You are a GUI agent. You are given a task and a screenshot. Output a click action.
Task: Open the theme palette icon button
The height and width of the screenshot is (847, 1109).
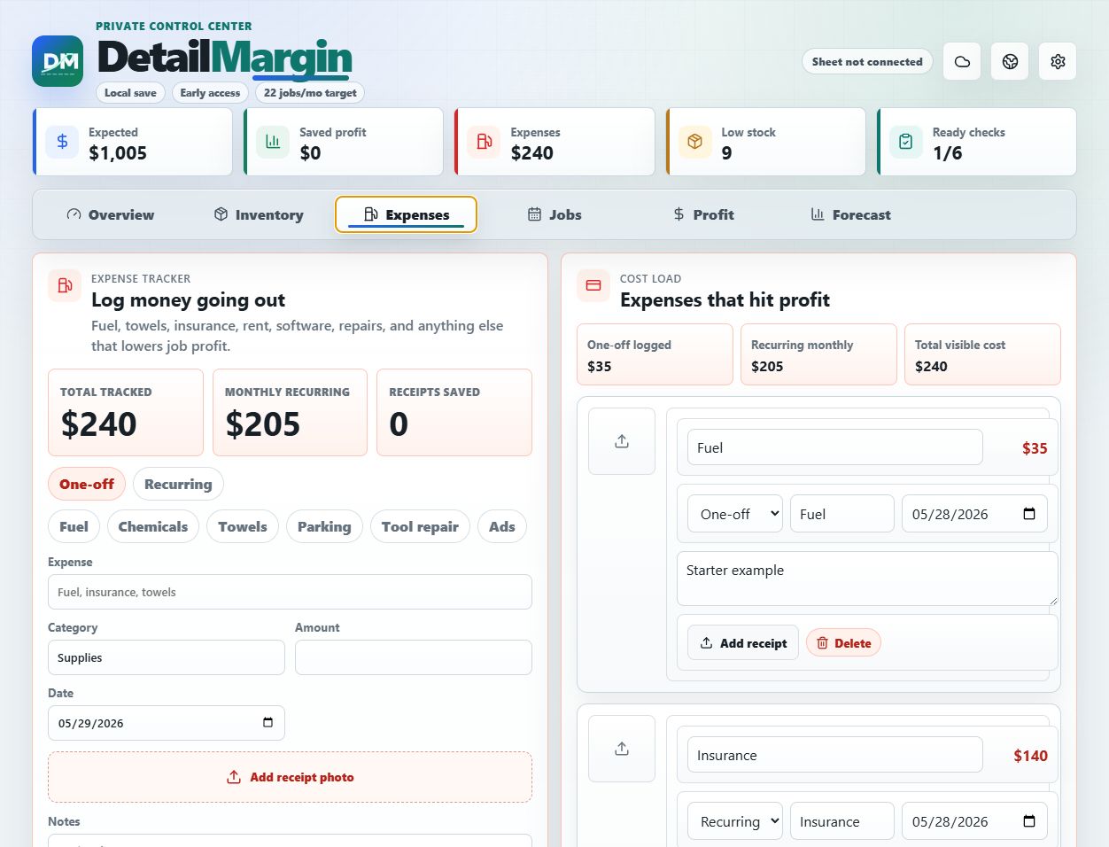(x=1010, y=61)
